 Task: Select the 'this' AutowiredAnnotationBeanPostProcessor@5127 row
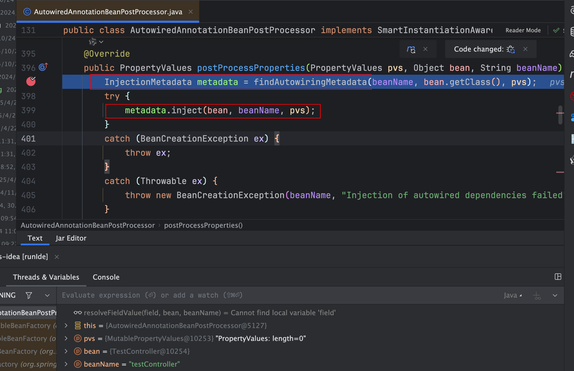(x=311, y=326)
